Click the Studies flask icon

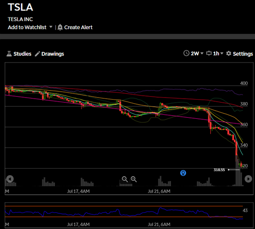(x=9, y=54)
